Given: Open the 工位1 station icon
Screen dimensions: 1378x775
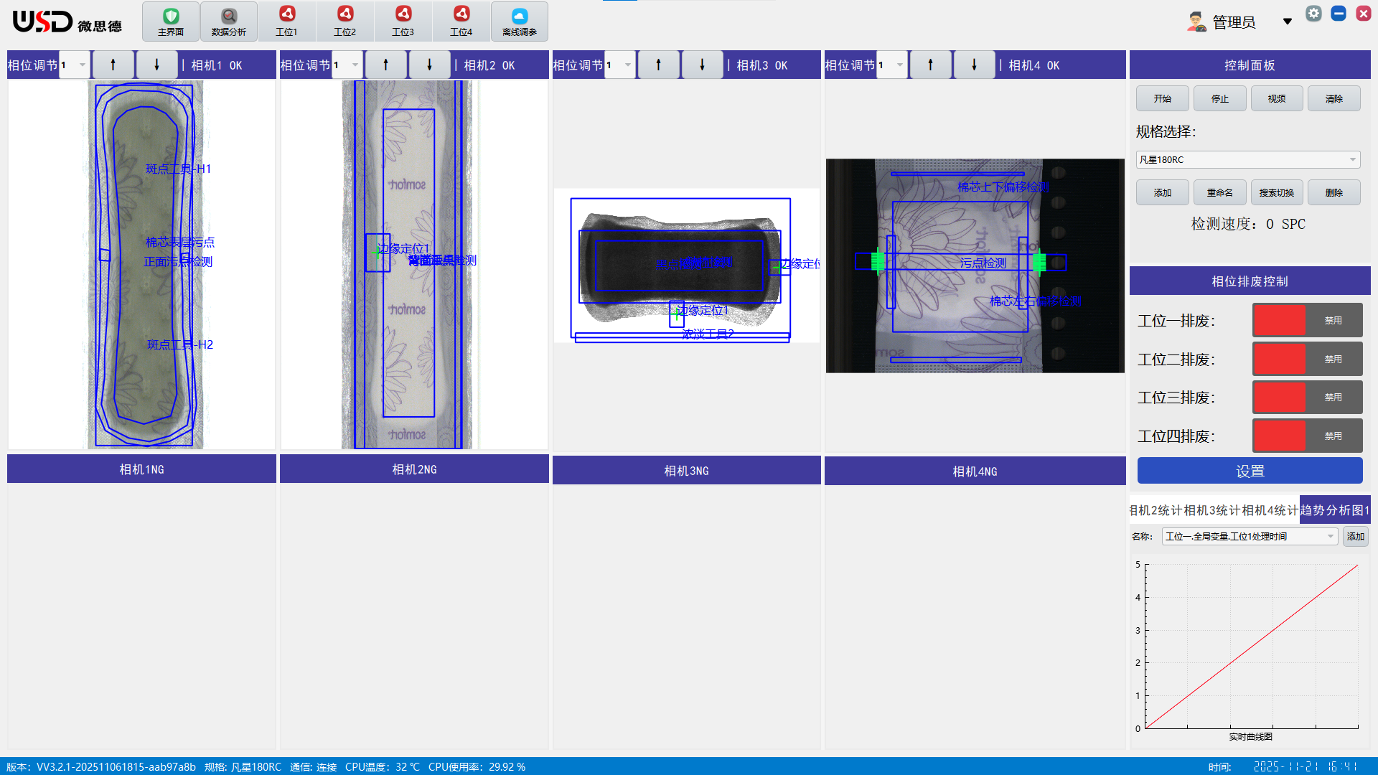Looking at the screenshot, I should [x=287, y=22].
